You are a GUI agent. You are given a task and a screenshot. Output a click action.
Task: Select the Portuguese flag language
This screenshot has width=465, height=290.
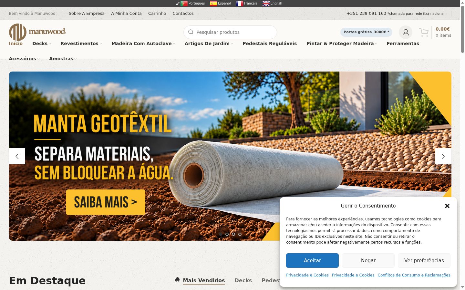[184, 3]
